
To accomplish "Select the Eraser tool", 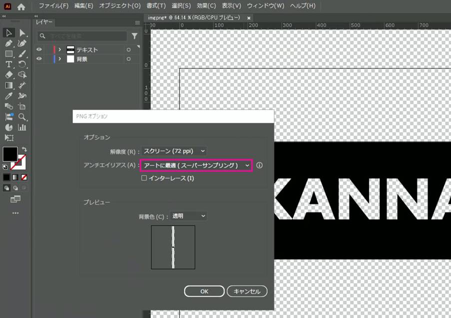I will [x=8, y=74].
